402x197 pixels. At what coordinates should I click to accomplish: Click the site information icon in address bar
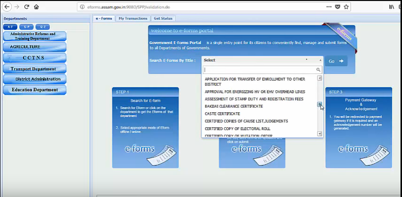pyautogui.click(x=82, y=7)
